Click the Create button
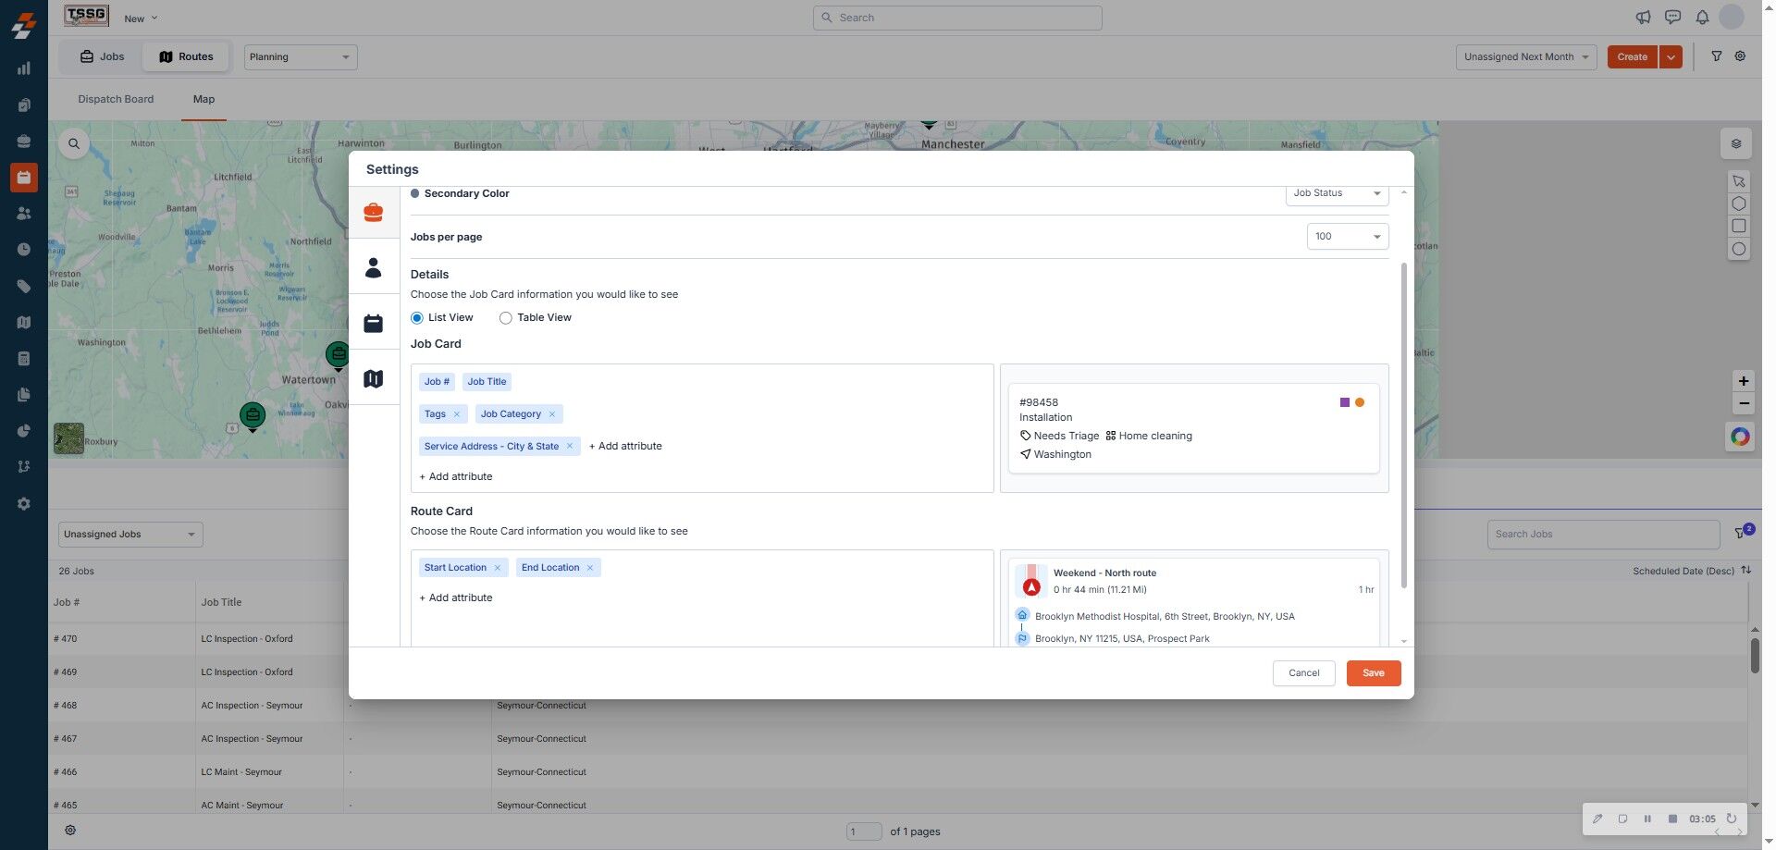 (x=1633, y=57)
